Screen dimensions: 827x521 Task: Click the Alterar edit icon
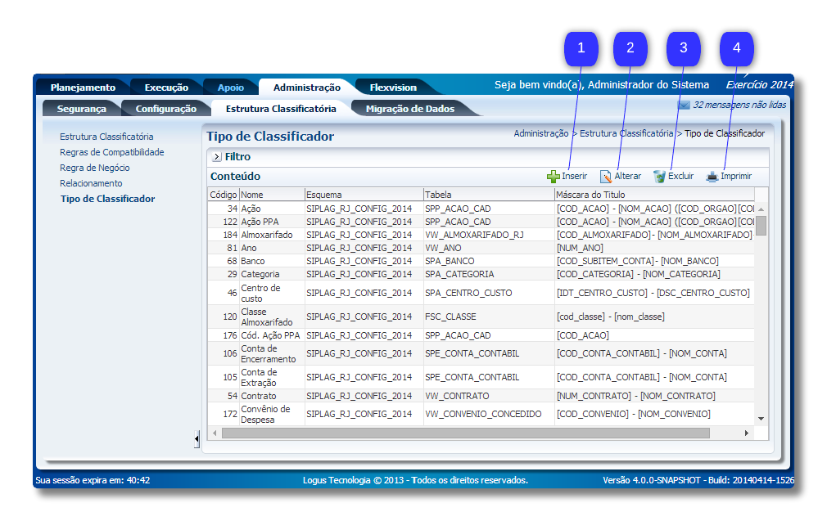click(x=606, y=176)
